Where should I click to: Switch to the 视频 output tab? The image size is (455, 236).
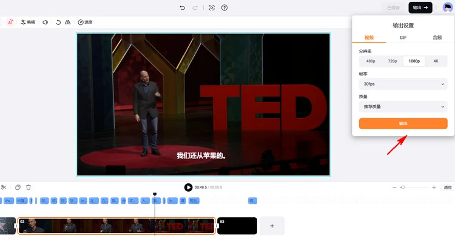click(369, 38)
